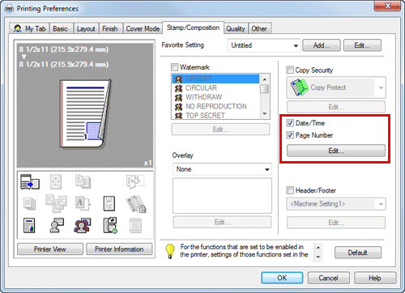This screenshot has height=293, width=405.
Task: Click the page preview thumbnail image
Action: click(x=85, y=113)
